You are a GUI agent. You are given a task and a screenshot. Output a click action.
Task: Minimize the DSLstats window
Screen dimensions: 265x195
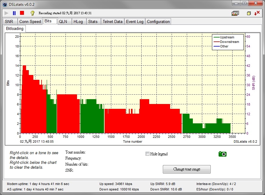236,3
